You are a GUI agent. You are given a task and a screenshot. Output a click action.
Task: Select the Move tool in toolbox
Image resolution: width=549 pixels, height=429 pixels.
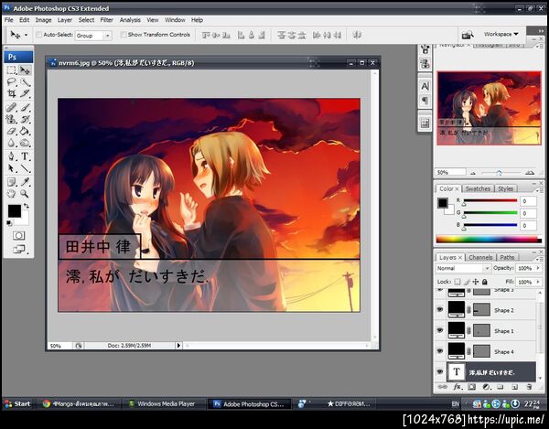point(25,70)
